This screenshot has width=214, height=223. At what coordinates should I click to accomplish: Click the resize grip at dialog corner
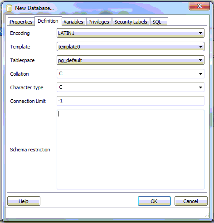point(207,215)
